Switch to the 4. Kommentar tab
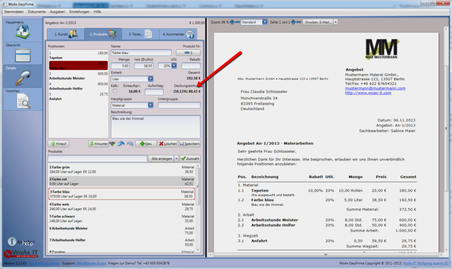 pyautogui.click(x=178, y=34)
